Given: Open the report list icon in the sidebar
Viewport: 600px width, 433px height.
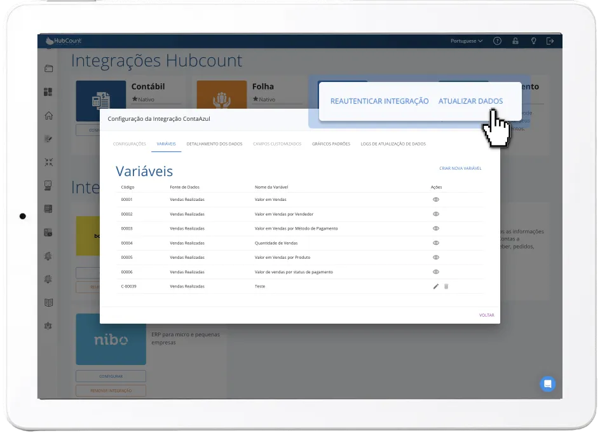Looking at the screenshot, I should (48, 209).
